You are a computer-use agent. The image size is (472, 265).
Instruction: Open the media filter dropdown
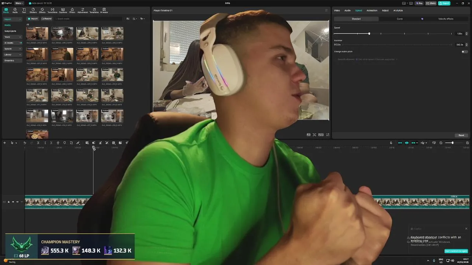[x=142, y=19]
